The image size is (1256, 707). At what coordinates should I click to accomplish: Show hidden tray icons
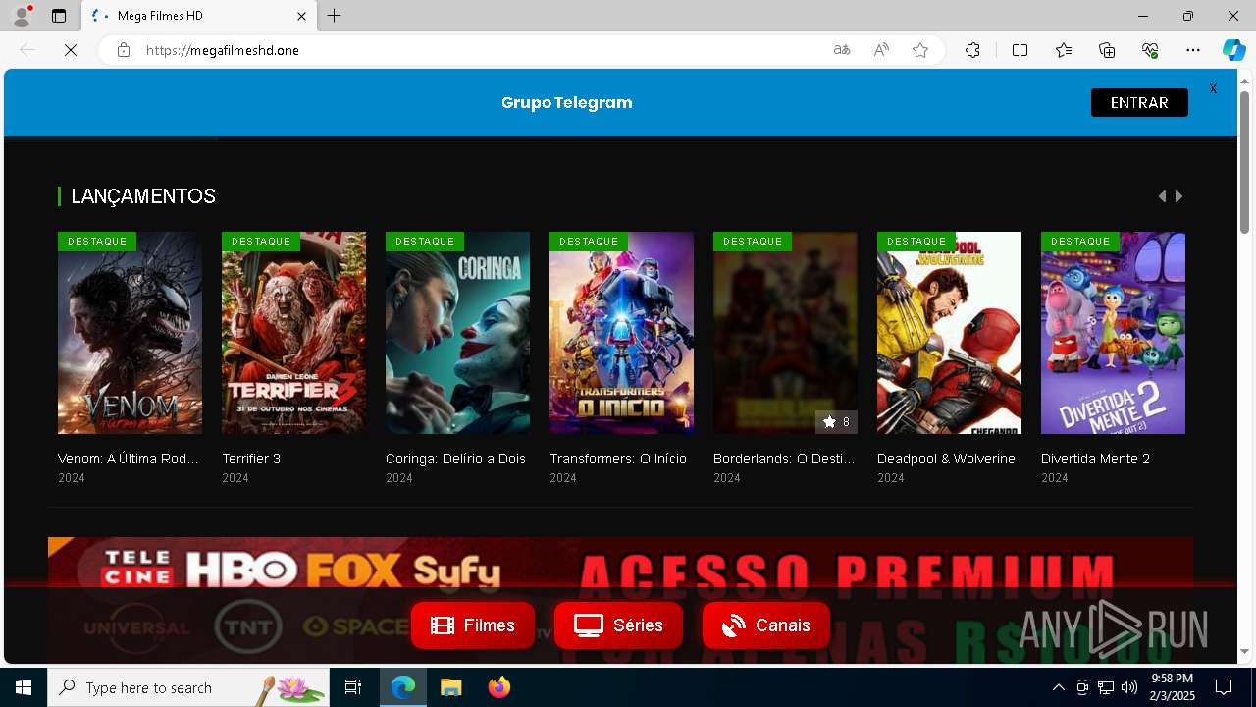click(1058, 687)
